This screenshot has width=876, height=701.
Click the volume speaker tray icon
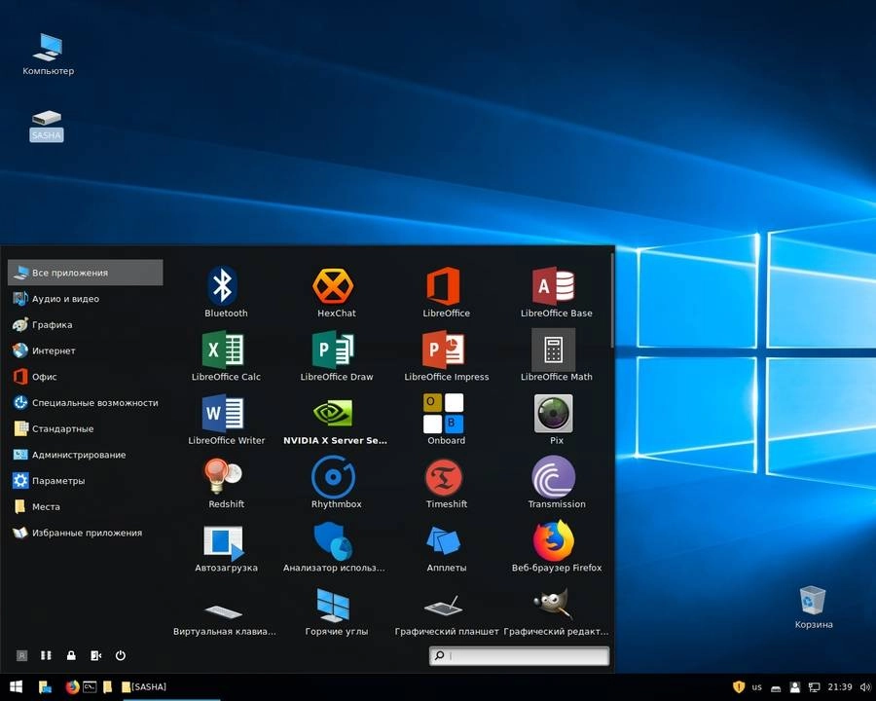865,687
